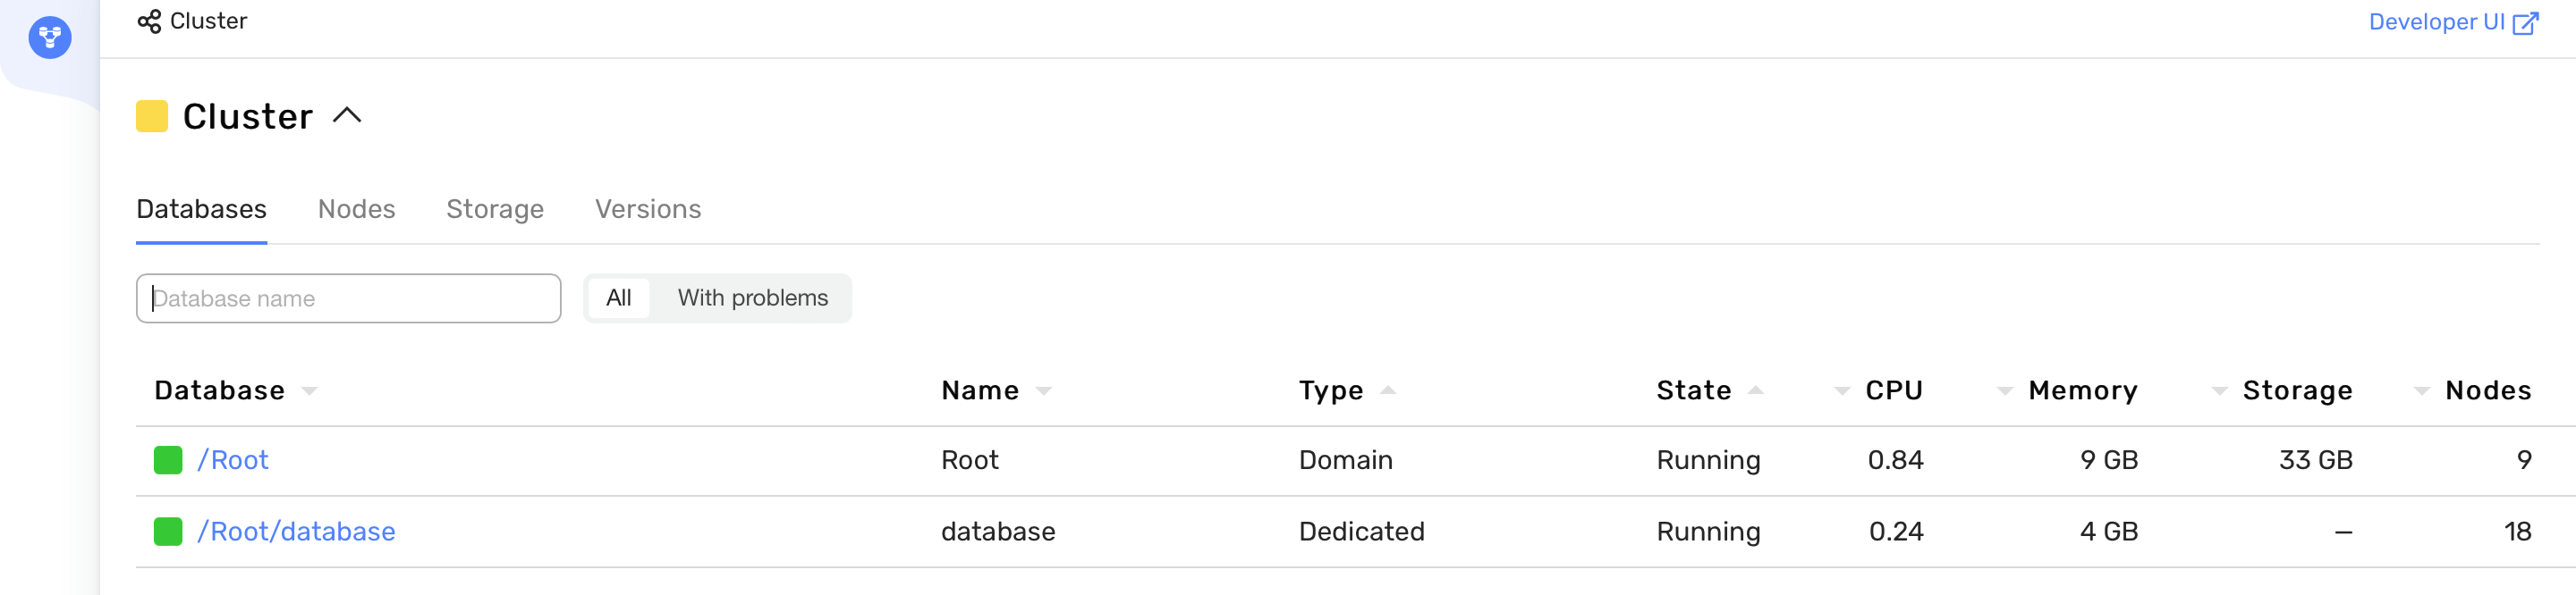Click the green status indicator for /Root
2576x595 pixels.
(x=166, y=460)
